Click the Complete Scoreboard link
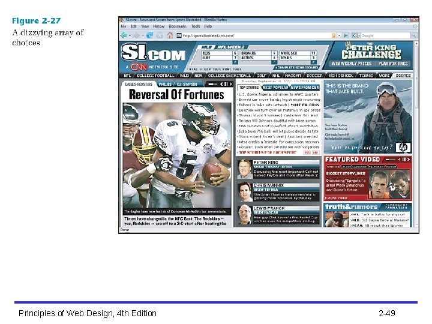Image resolution: width=432 pixels, height=324 pixels. pyautogui.click(x=297, y=67)
